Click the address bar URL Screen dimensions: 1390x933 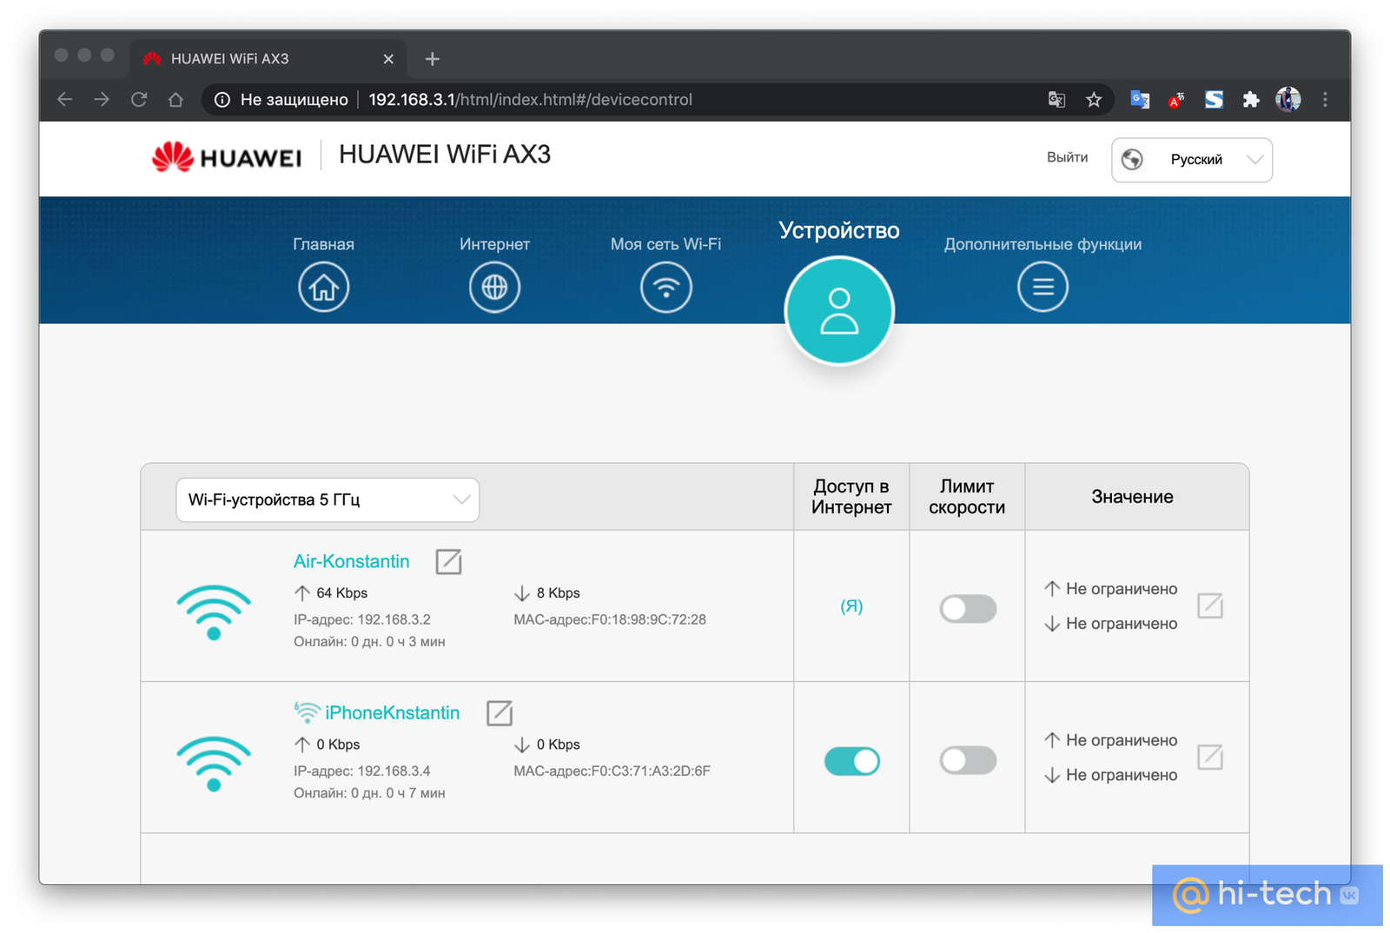[530, 100]
